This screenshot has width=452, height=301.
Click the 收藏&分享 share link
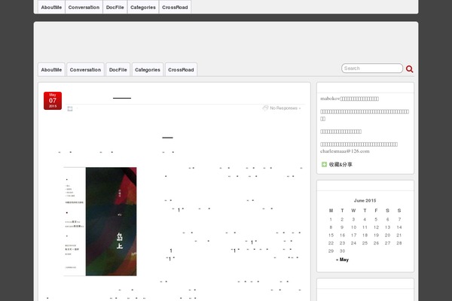341,165
